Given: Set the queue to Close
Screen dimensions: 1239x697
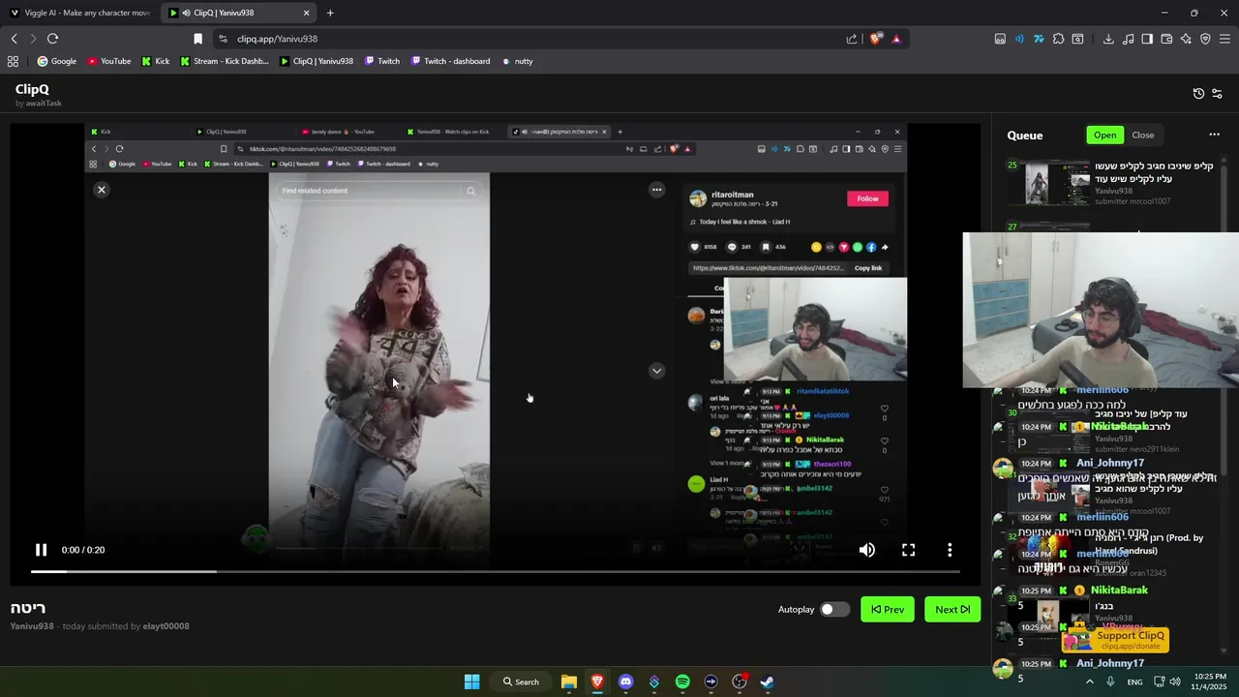Looking at the screenshot, I should pyautogui.click(x=1143, y=136).
